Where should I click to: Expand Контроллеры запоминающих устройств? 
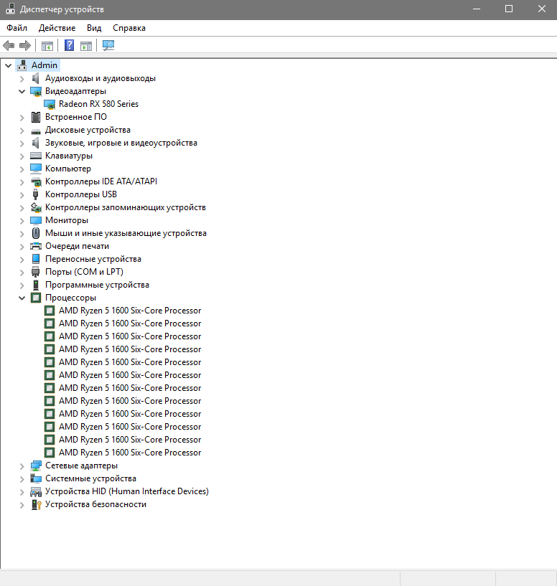click(x=22, y=208)
